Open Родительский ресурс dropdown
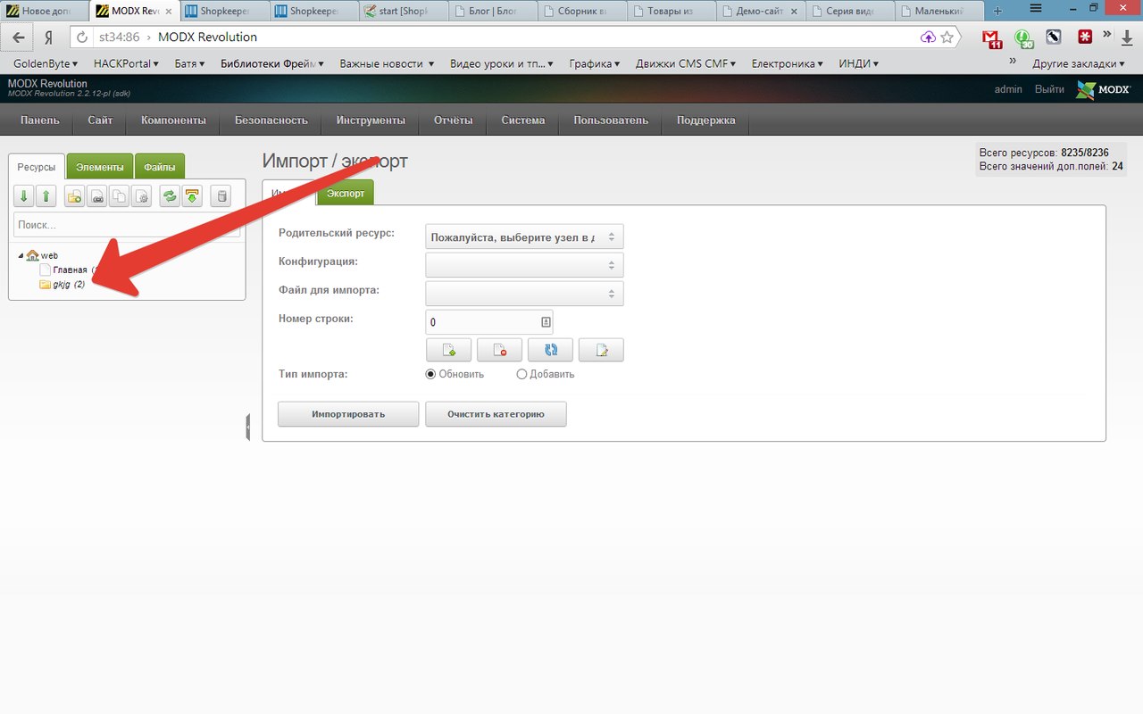The width and height of the screenshot is (1143, 714). [x=524, y=237]
